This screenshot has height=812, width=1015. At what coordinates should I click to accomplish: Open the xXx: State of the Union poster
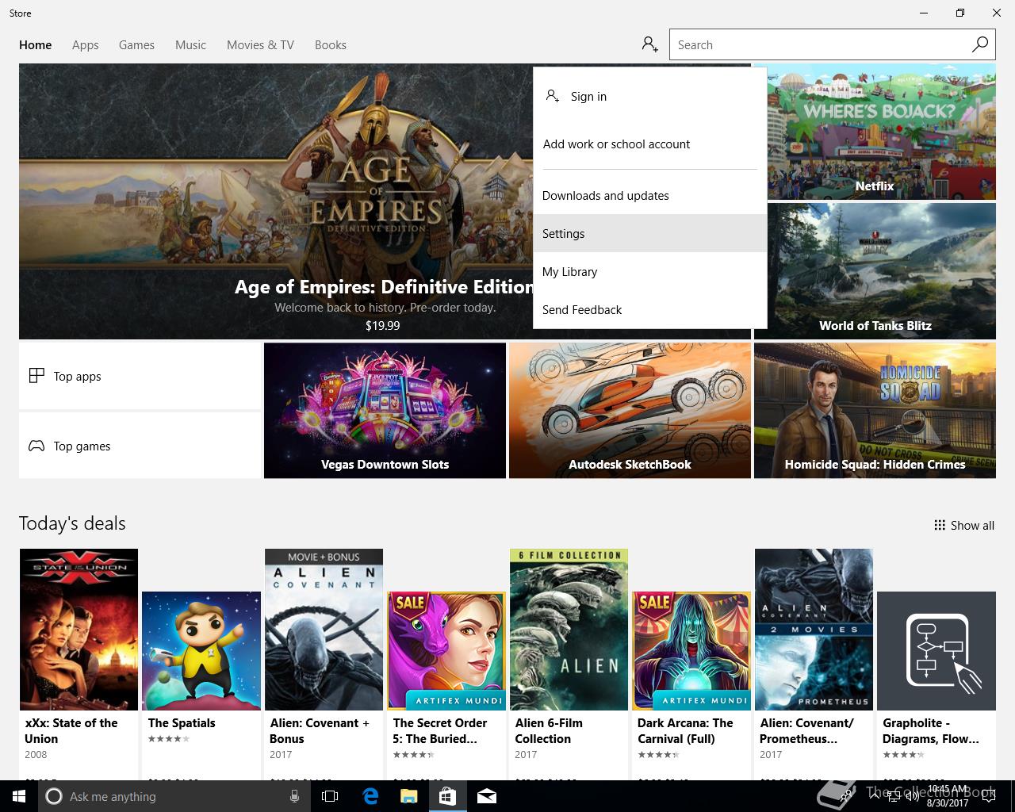point(79,630)
